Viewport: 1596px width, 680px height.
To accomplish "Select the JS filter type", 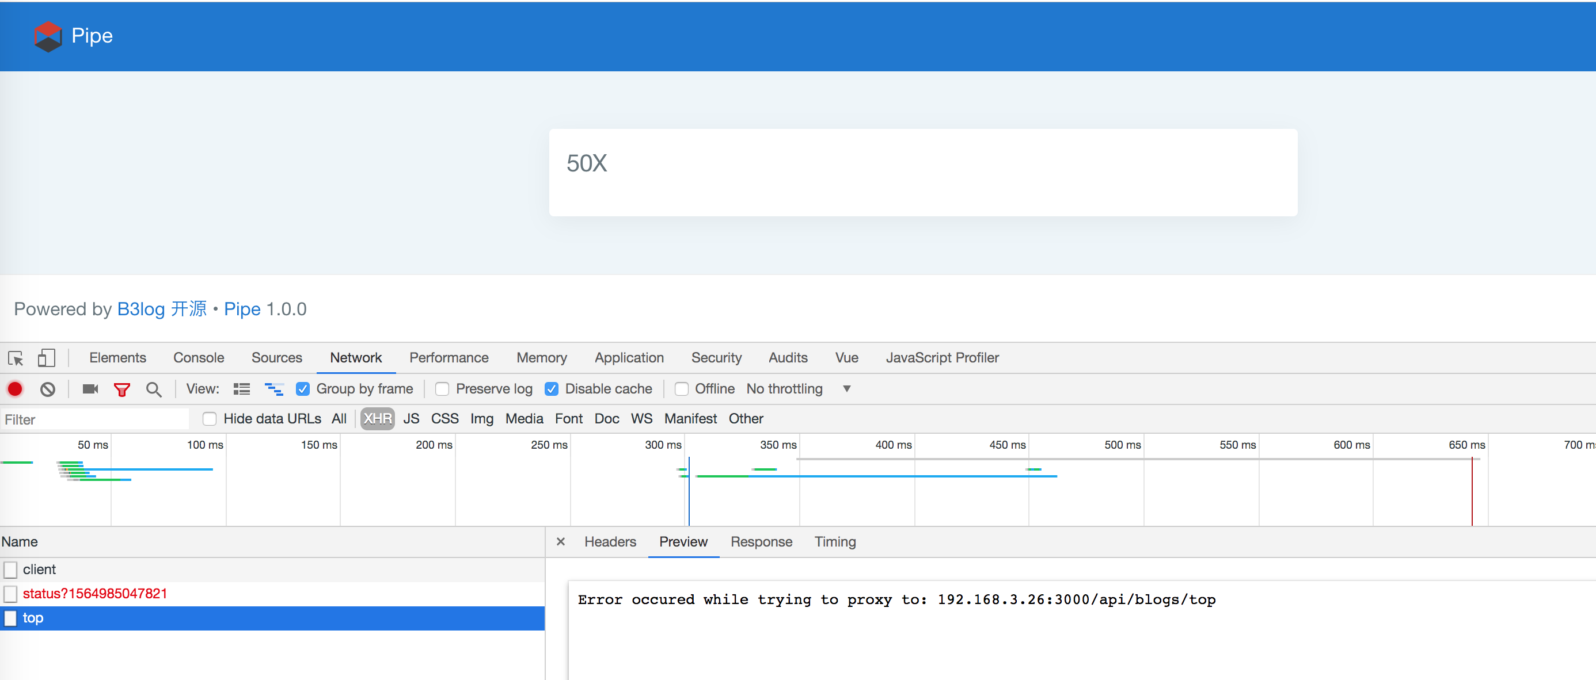I will pyautogui.click(x=411, y=419).
